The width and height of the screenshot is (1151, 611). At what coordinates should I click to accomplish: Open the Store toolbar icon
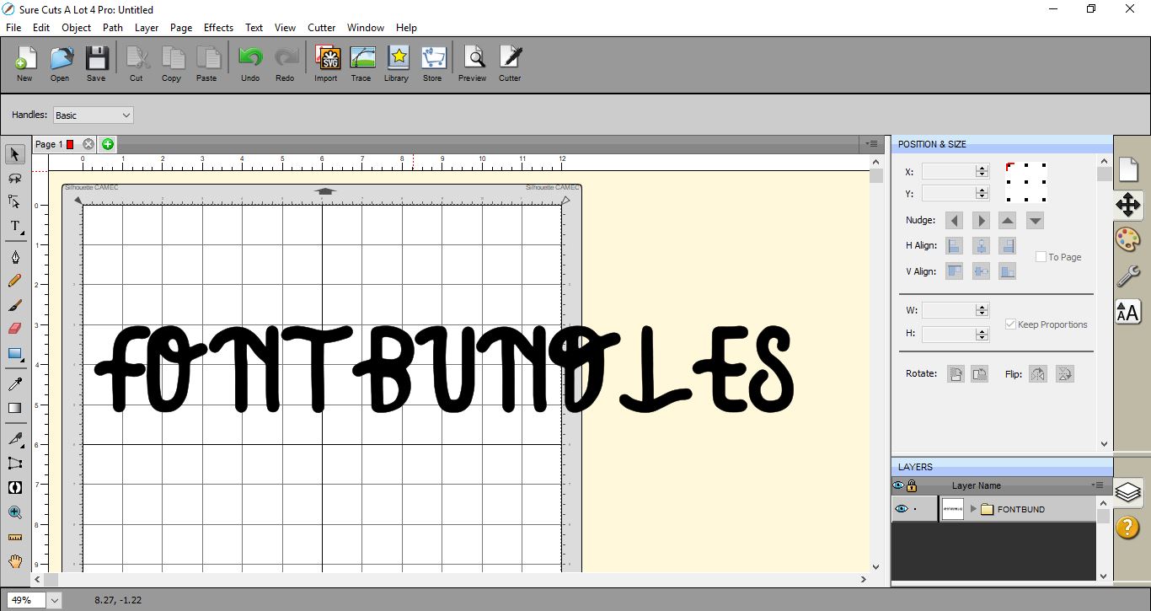tap(432, 64)
